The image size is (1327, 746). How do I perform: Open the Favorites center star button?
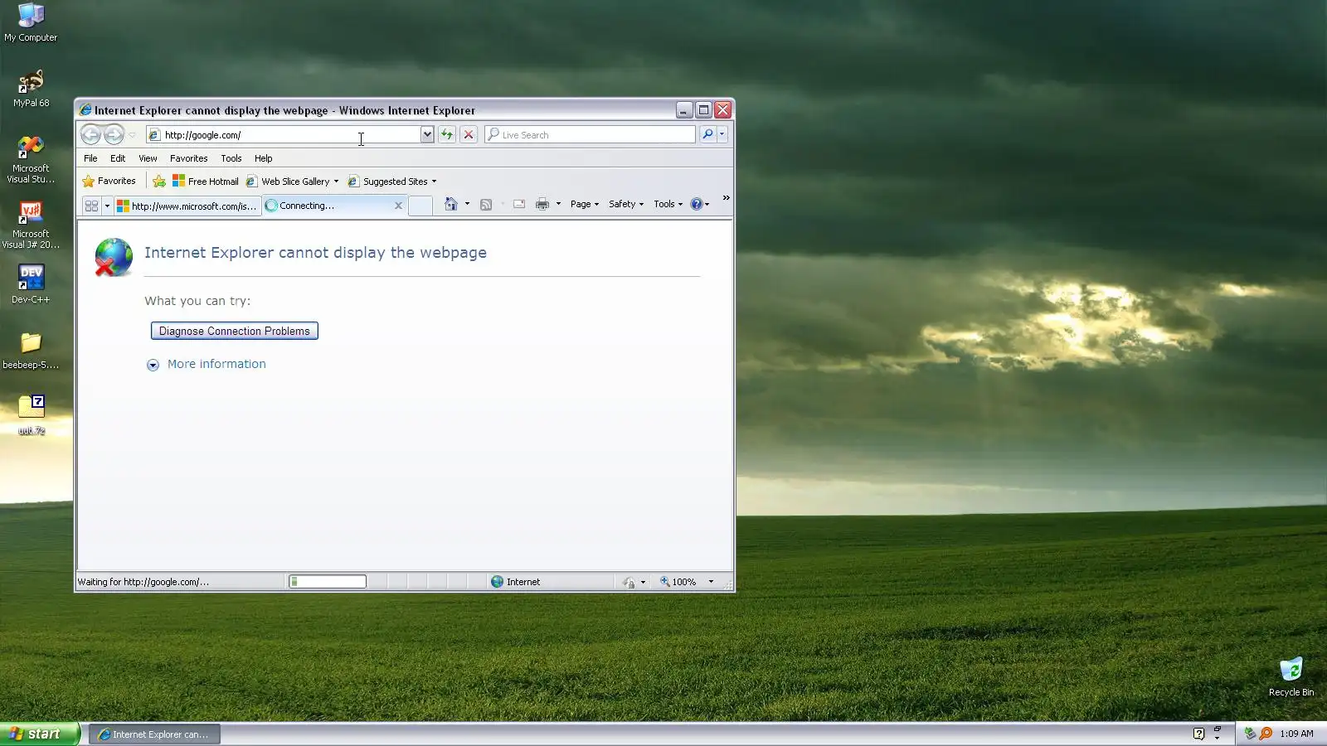(x=109, y=181)
